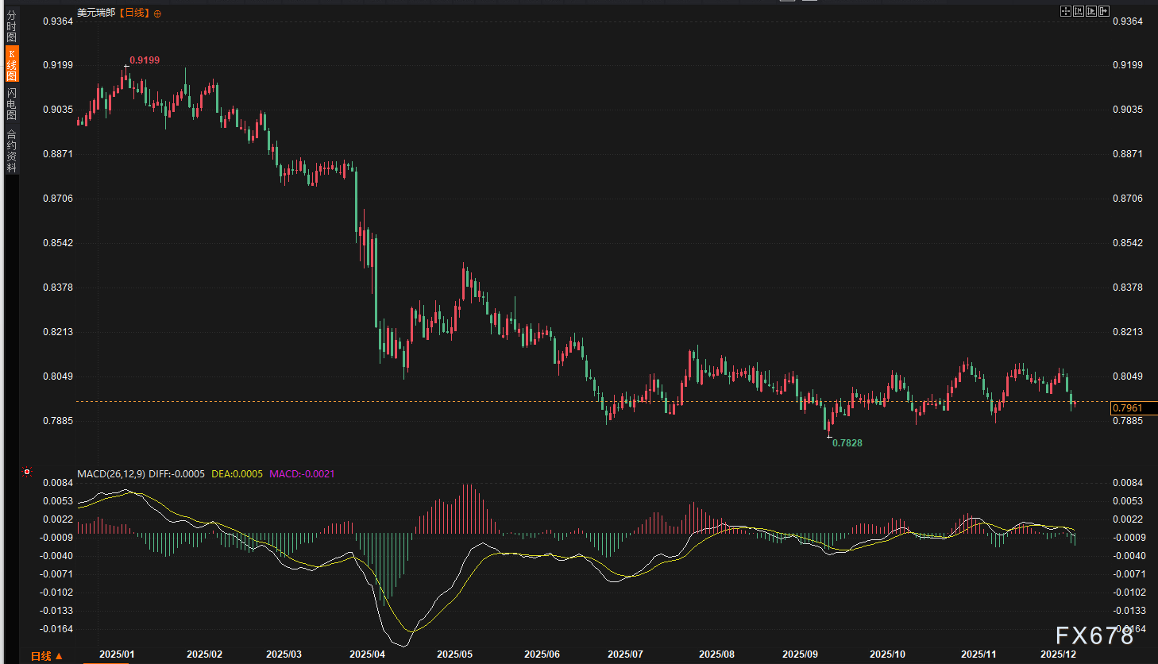Click the 2025/04 date axis label
The height and width of the screenshot is (664, 1158).
(x=367, y=654)
